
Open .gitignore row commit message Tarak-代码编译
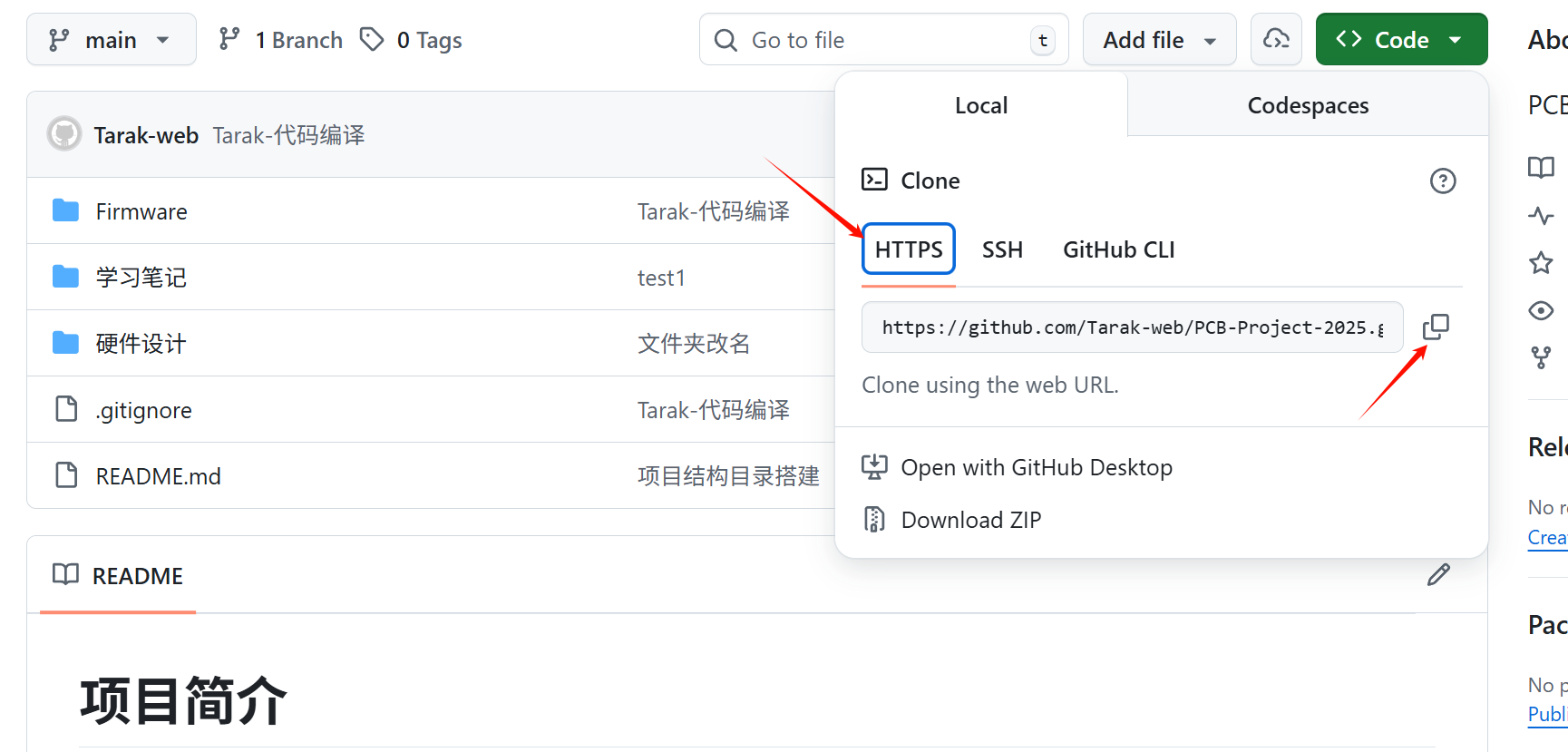coord(714,410)
